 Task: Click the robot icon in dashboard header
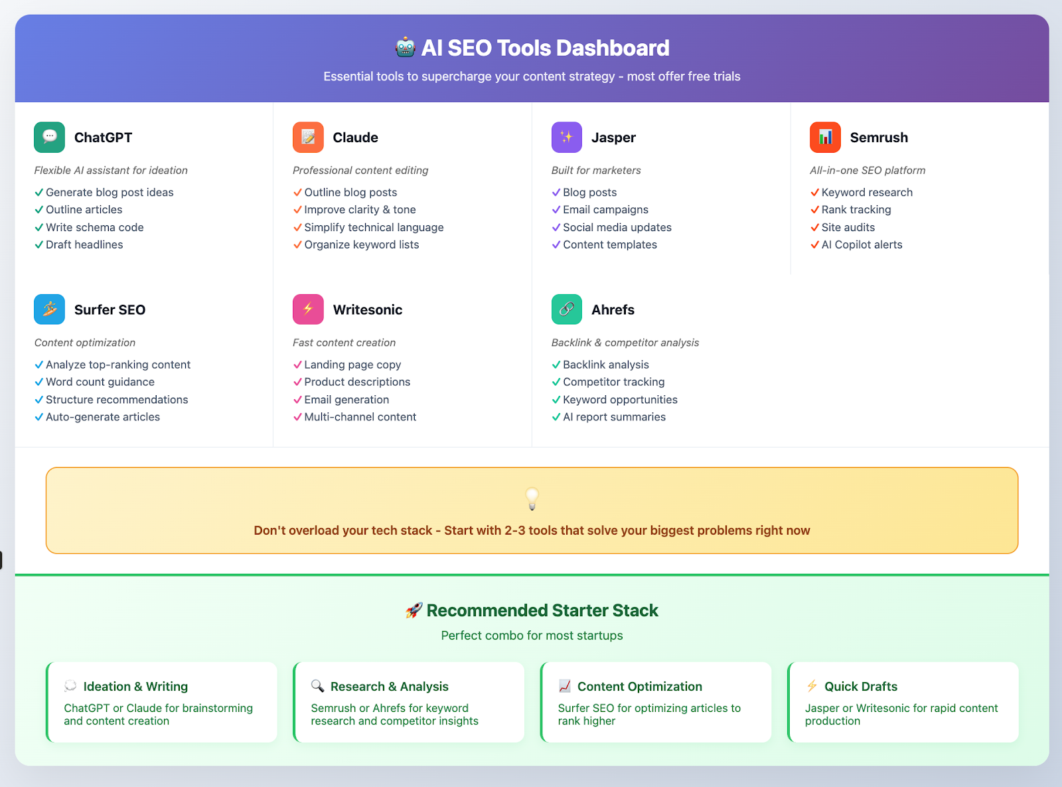pos(406,48)
